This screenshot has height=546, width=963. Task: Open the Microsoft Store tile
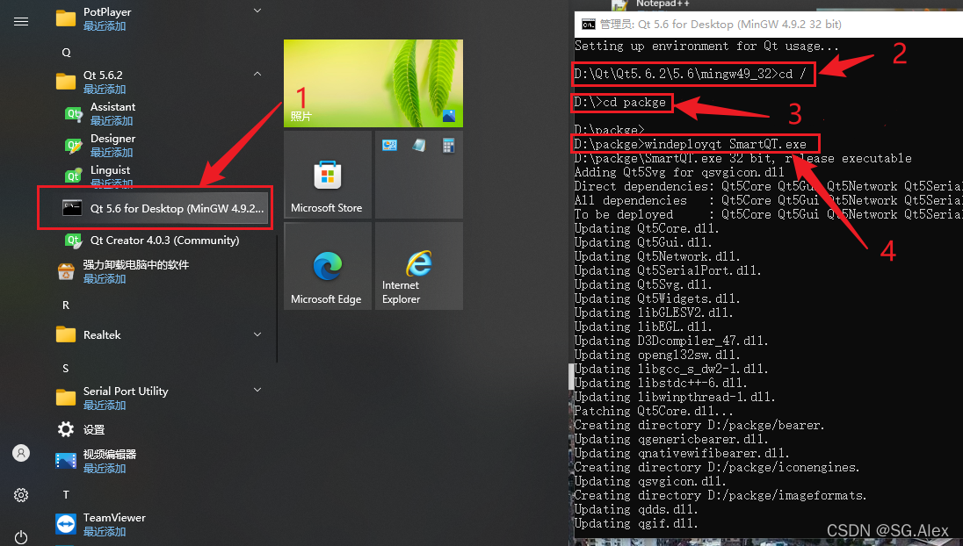328,174
